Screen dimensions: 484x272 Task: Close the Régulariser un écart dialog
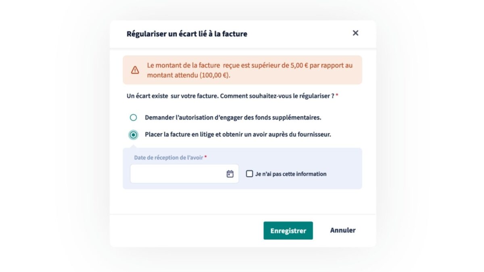pos(355,33)
